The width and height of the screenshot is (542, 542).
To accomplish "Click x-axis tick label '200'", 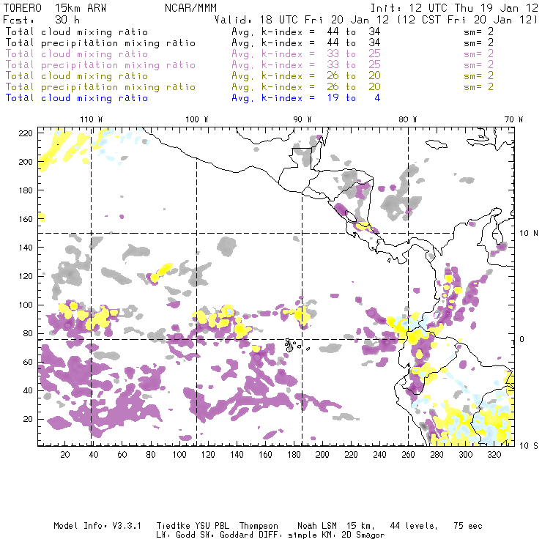I will (322, 455).
